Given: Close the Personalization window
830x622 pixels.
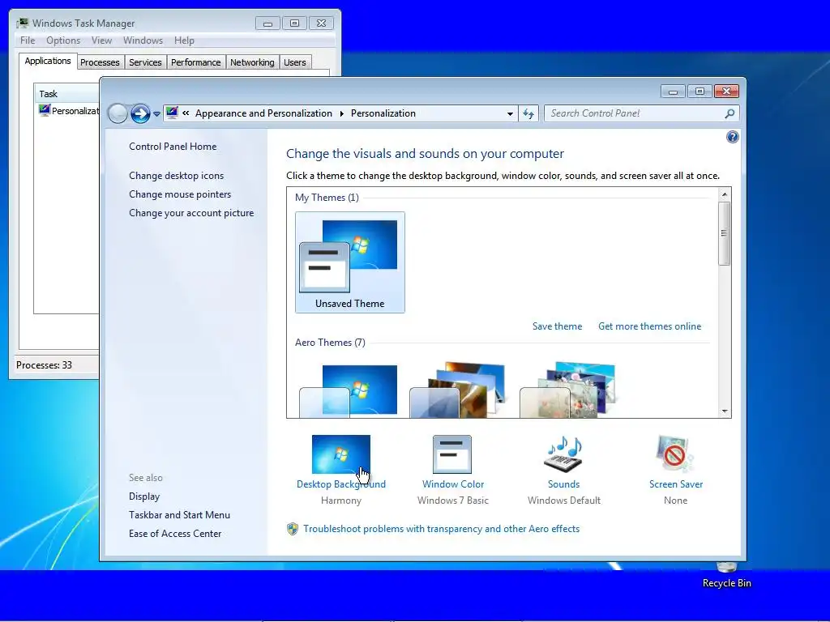Looking at the screenshot, I should (x=726, y=92).
